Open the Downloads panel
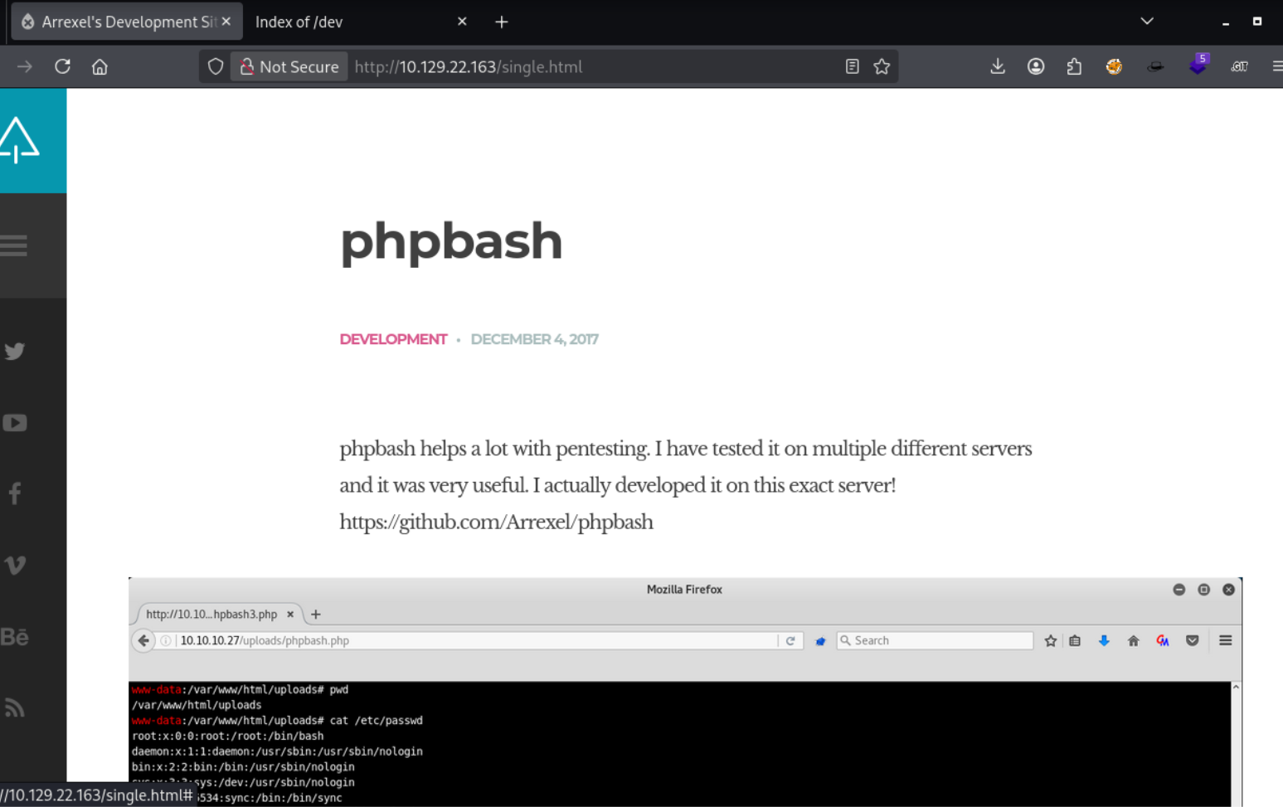 click(x=998, y=66)
